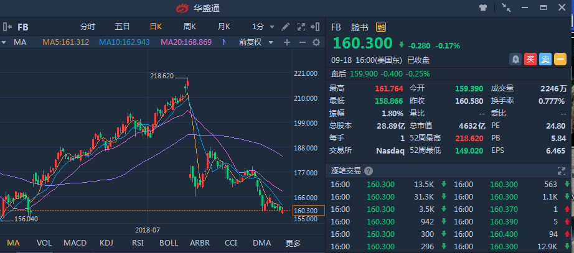The image size is (574, 253).
Task: Open the chart drawing pencil tool
Action: (285, 27)
